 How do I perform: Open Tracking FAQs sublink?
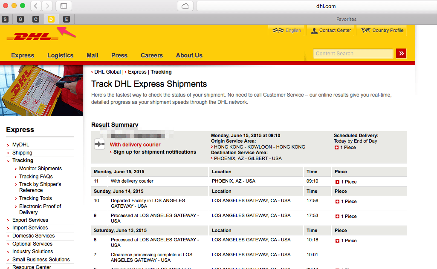[x=36, y=177]
